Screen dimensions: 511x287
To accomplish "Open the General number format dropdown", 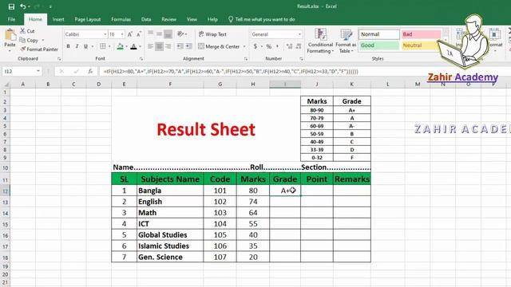I will click(299, 34).
